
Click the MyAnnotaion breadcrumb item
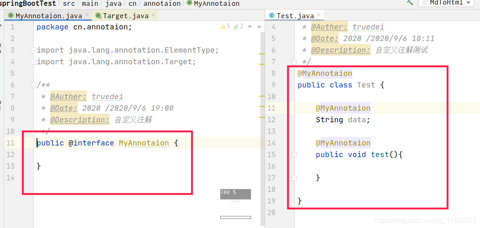[x=213, y=3]
